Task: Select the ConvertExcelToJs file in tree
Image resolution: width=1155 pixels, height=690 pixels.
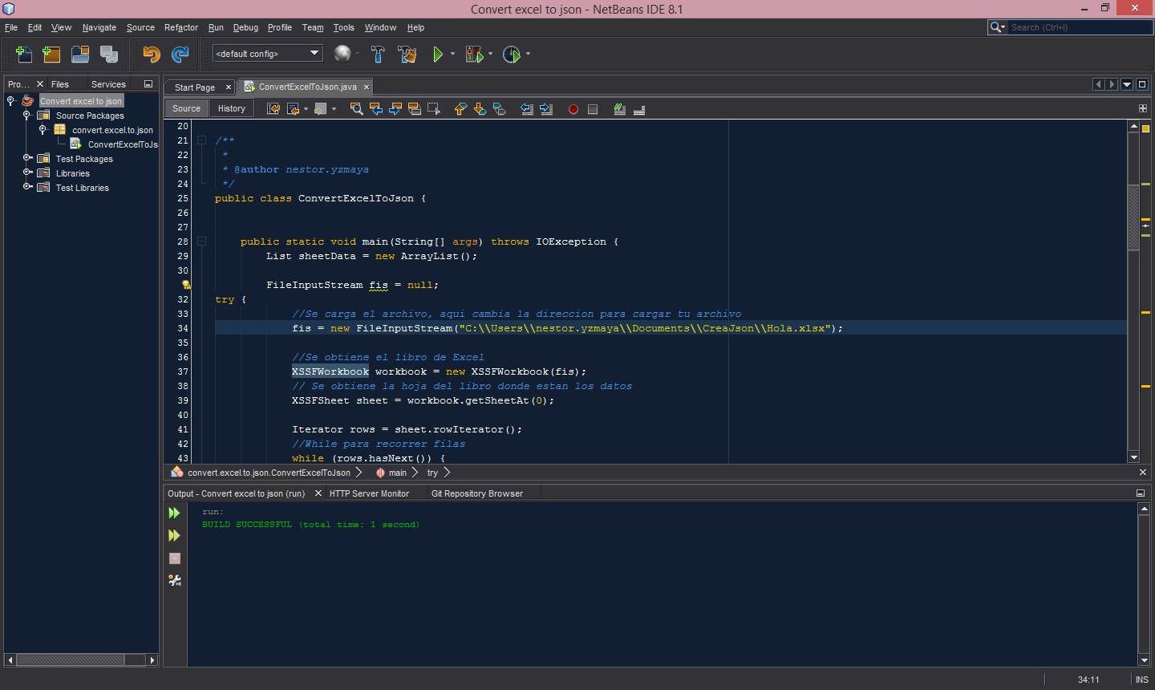Action: point(122,144)
